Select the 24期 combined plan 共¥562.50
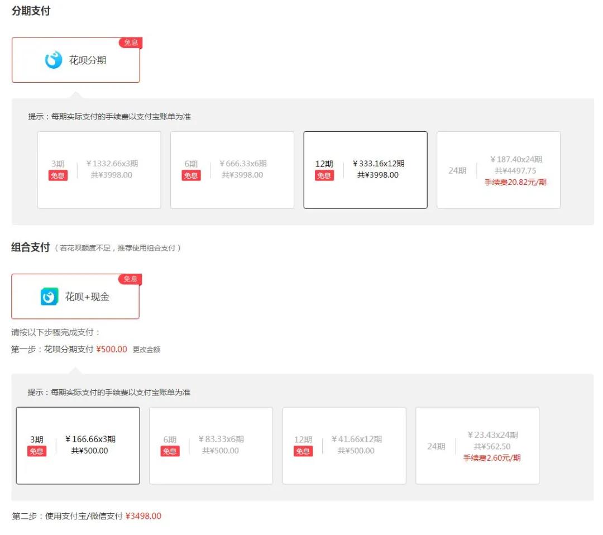The width and height of the screenshot is (603, 535). point(477,445)
